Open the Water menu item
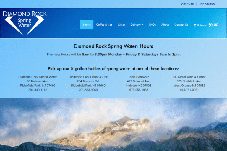The image size is (227, 151). coord(121,25)
